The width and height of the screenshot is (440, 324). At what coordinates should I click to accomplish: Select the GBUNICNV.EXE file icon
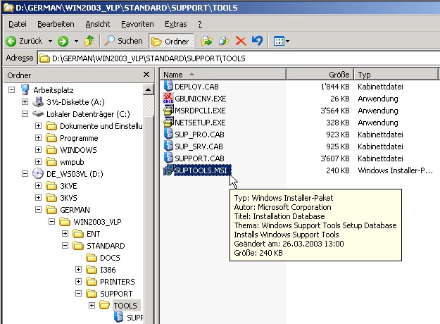168,99
